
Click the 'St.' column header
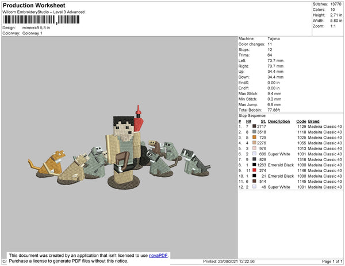coord(263,122)
